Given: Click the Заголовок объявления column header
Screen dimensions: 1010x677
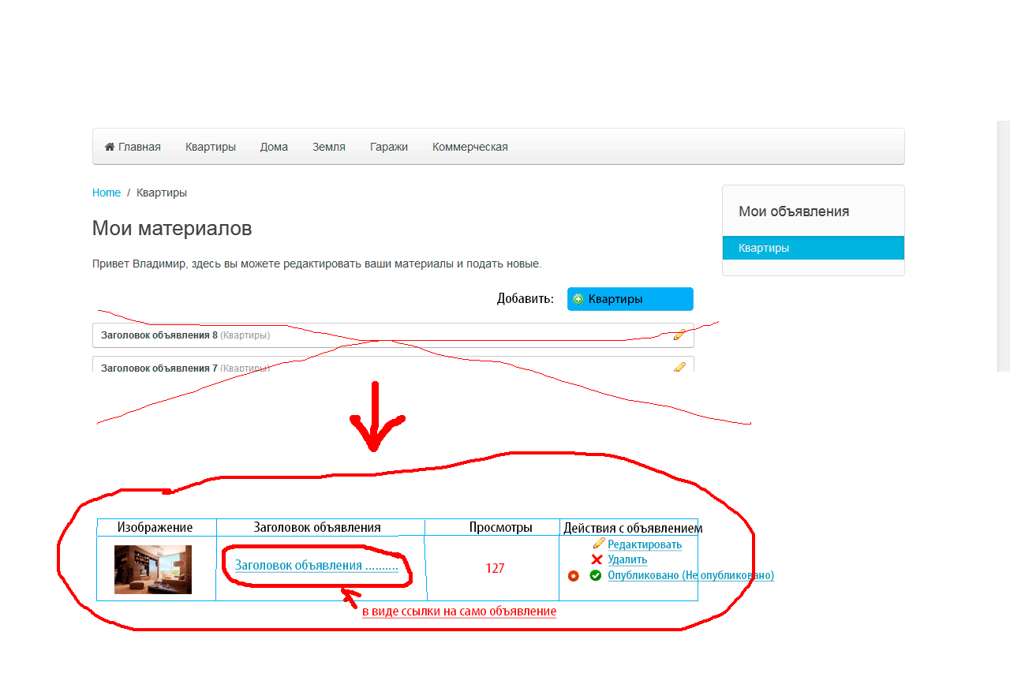Looking at the screenshot, I should (317, 527).
